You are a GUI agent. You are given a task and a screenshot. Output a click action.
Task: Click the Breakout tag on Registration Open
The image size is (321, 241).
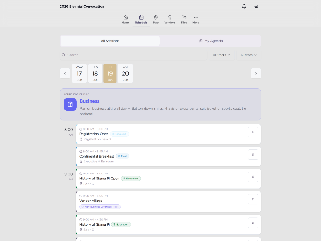point(119,134)
